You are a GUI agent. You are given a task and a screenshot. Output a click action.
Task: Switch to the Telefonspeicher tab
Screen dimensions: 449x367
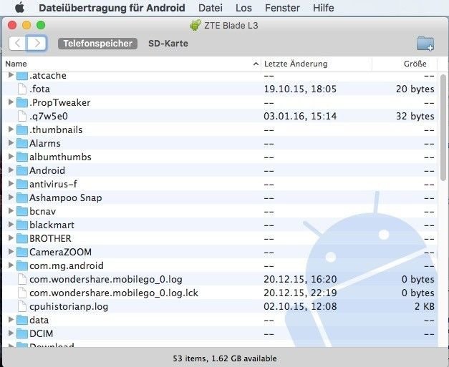tap(97, 44)
